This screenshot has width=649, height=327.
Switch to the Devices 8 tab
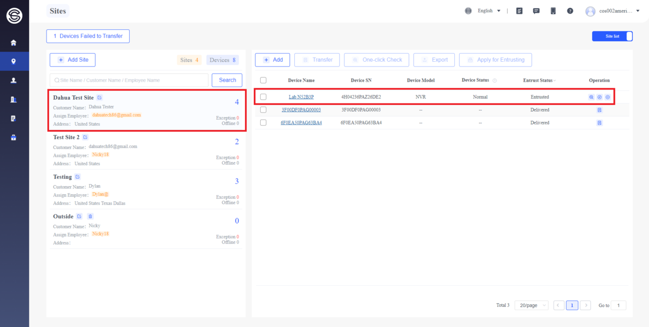pyautogui.click(x=222, y=60)
